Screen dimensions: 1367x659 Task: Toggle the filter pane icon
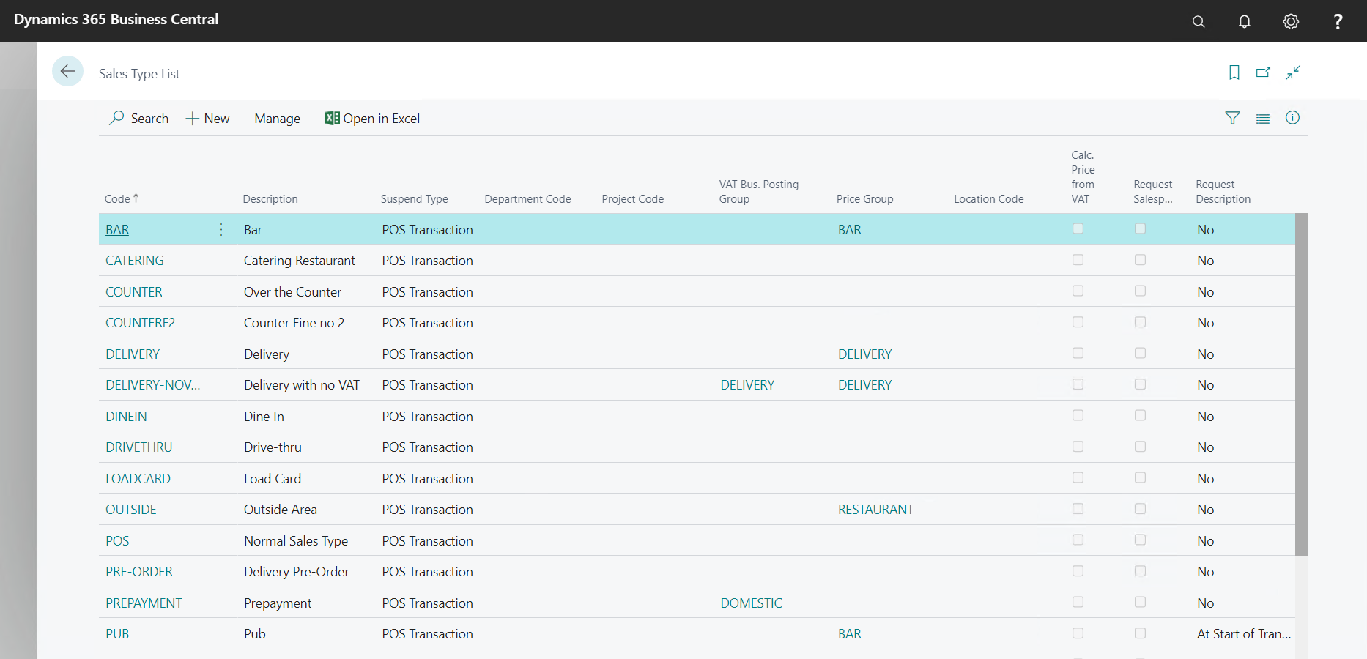1232,118
